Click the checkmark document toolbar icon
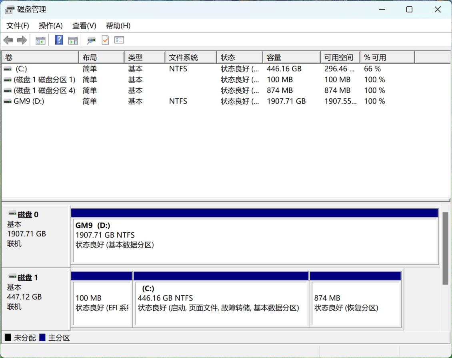The image size is (452, 358). (105, 40)
